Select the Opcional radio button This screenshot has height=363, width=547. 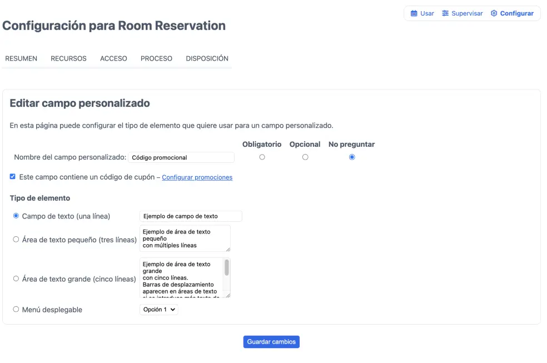(305, 157)
